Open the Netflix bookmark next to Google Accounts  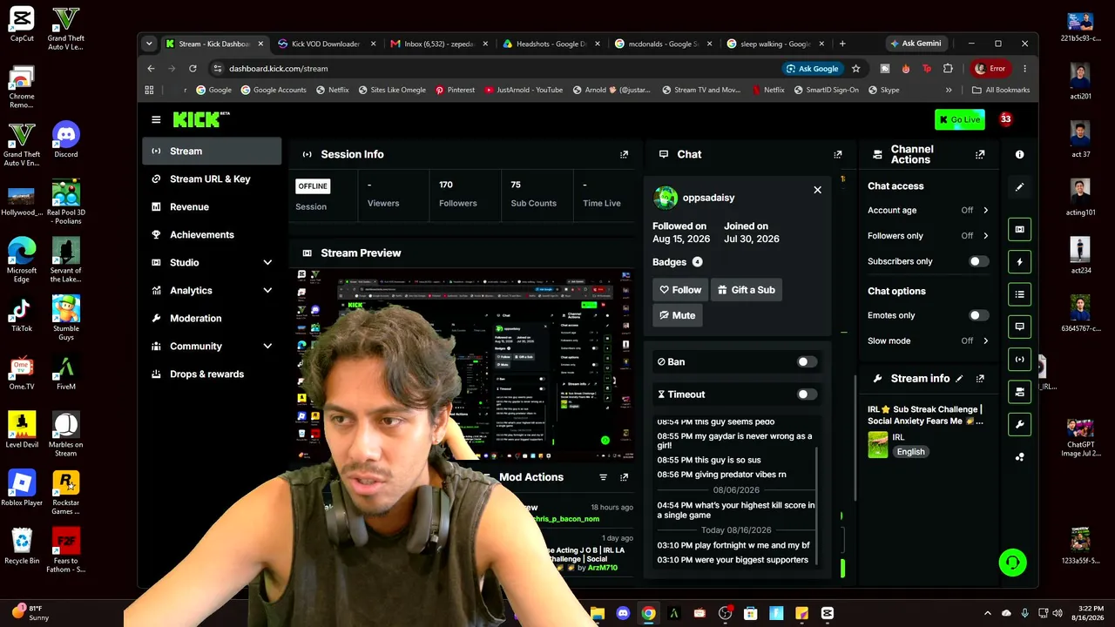pos(332,90)
